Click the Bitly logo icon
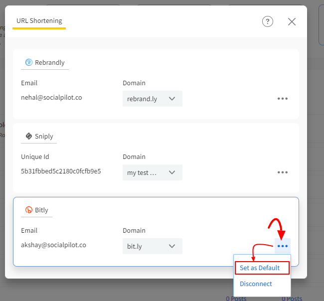Image resolution: width=324 pixels, height=301 pixels. tap(29, 210)
